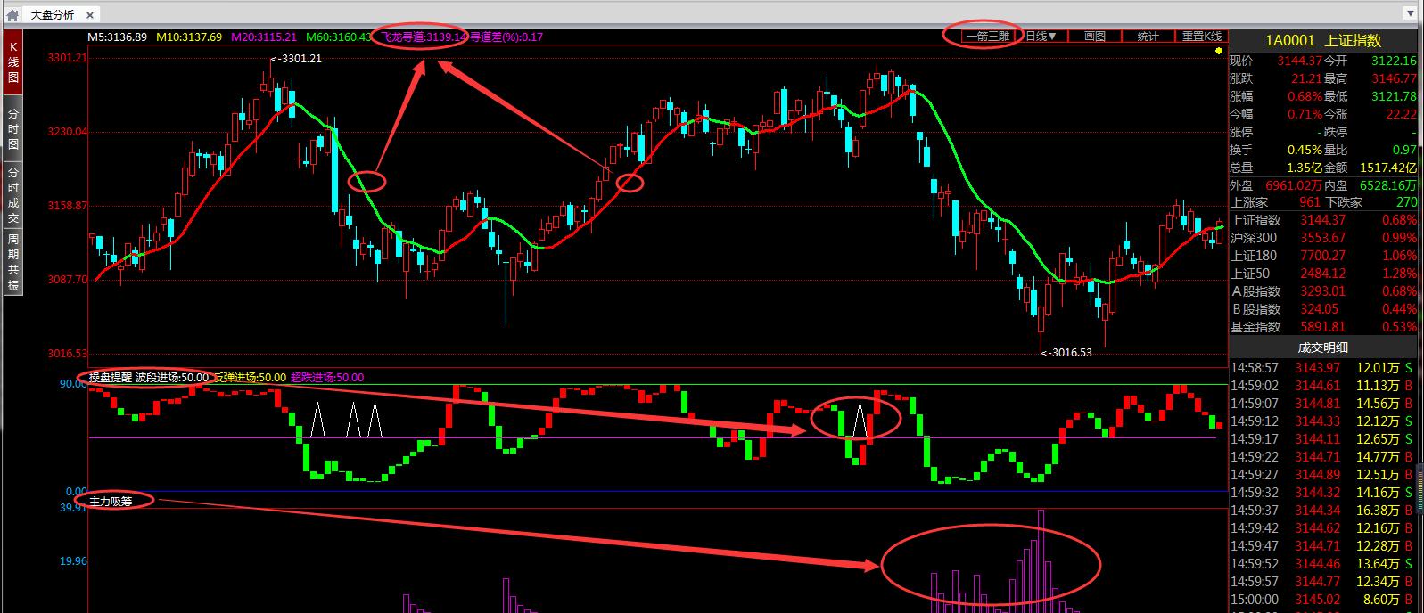Open the 分时成交 side tab
Image resolution: width=1424 pixels, height=613 pixels.
coord(13,194)
